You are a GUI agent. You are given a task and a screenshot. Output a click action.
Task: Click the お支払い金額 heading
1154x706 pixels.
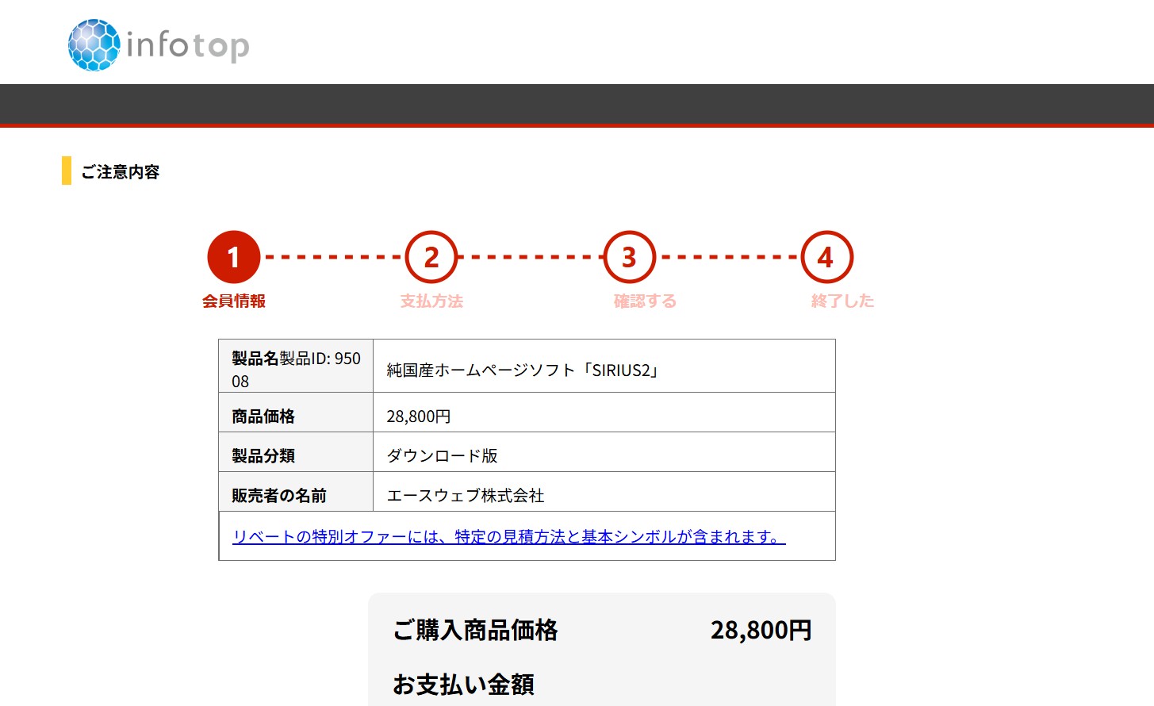[x=463, y=684]
